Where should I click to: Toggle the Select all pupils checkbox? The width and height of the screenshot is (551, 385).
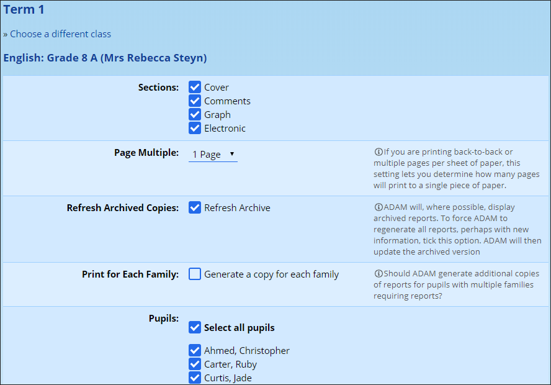click(195, 328)
